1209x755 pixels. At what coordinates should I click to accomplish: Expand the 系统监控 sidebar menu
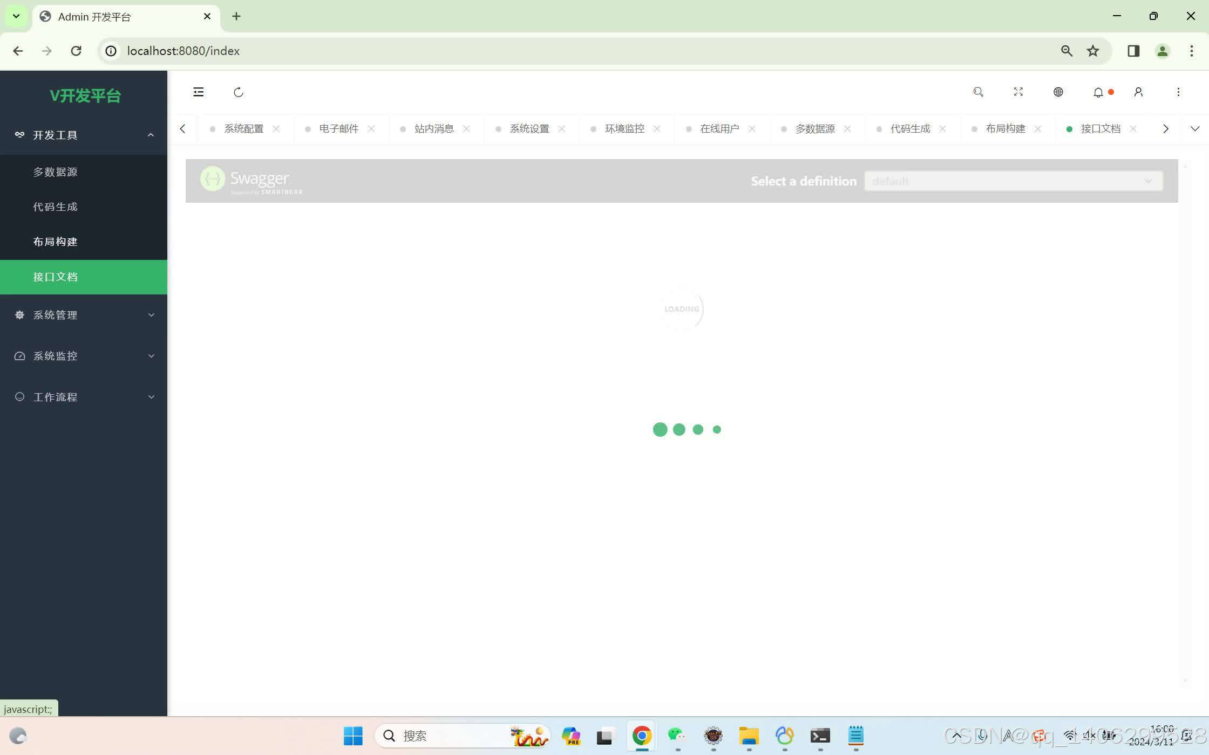point(84,356)
